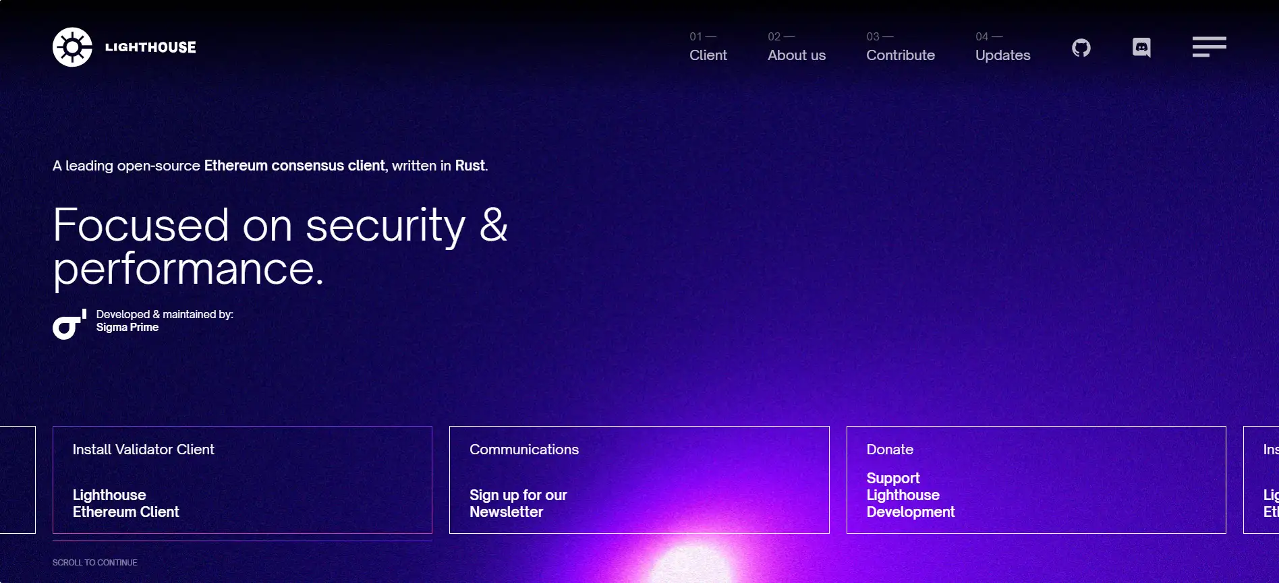Open the hamburger menu icon
This screenshot has width=1279, height=583.
(1209, 47)
